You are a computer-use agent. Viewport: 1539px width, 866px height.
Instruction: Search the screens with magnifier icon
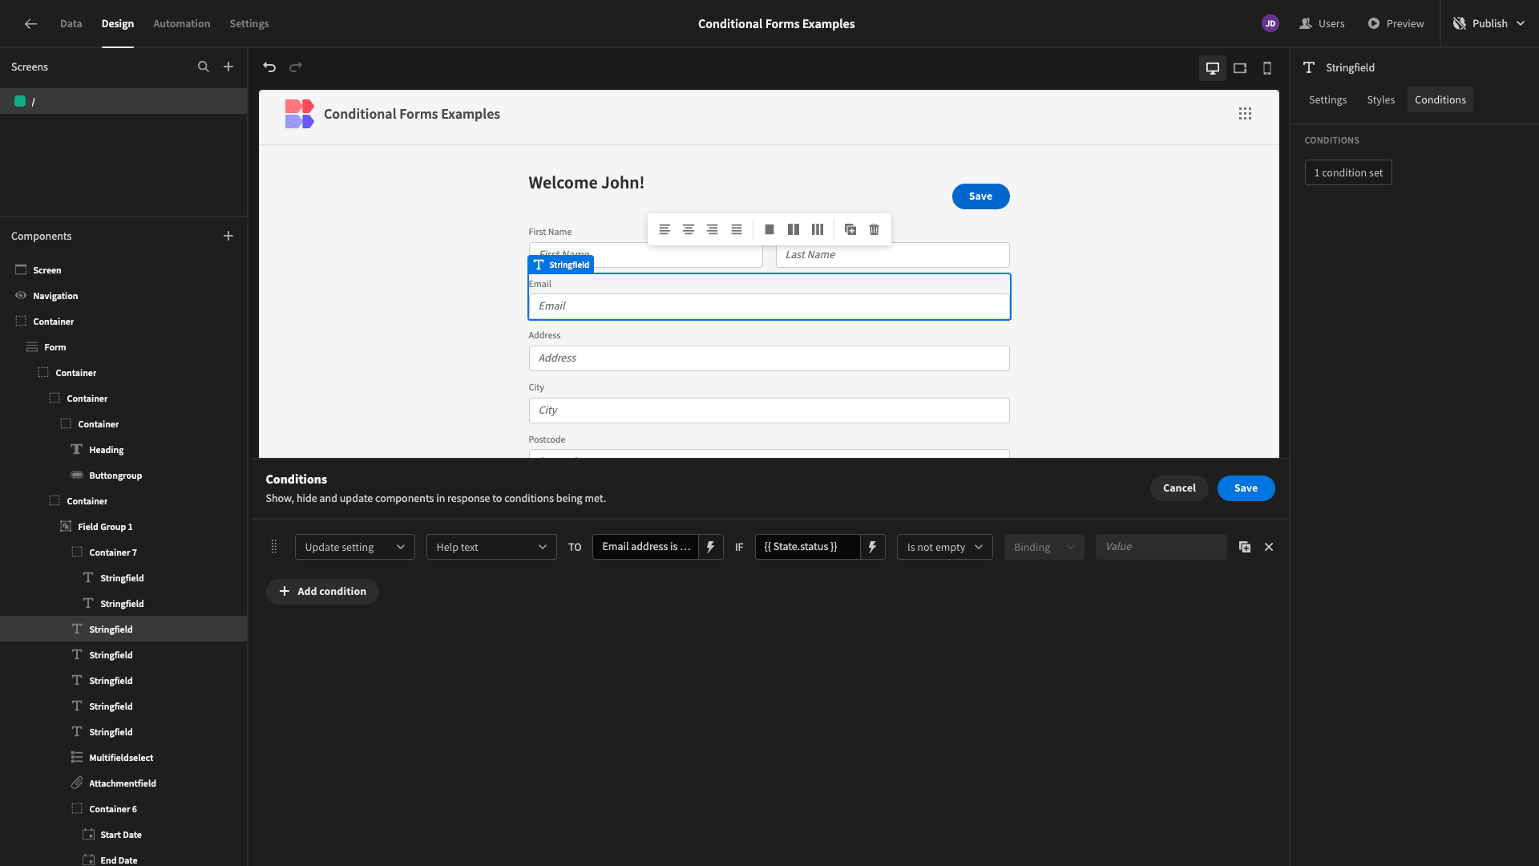204,67
